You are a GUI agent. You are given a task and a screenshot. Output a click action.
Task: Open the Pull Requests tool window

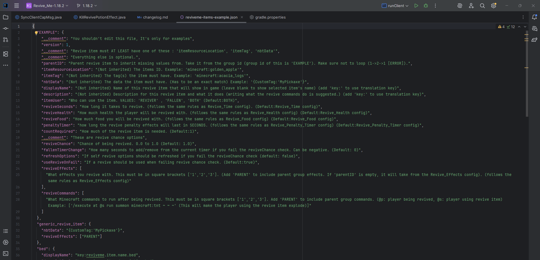coord(6,40)
